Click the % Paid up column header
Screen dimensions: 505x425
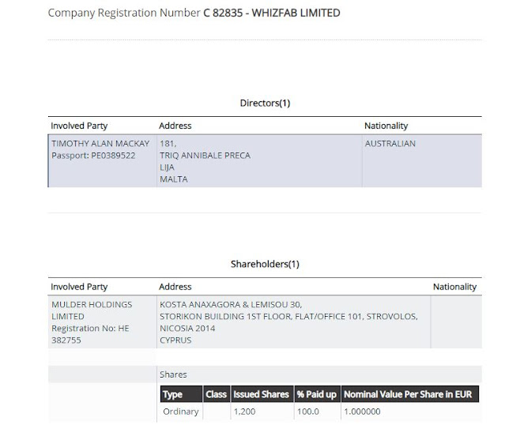point(316,394)
